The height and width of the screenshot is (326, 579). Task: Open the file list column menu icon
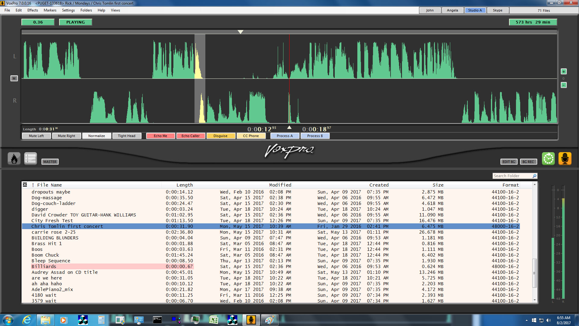point(25,185)
